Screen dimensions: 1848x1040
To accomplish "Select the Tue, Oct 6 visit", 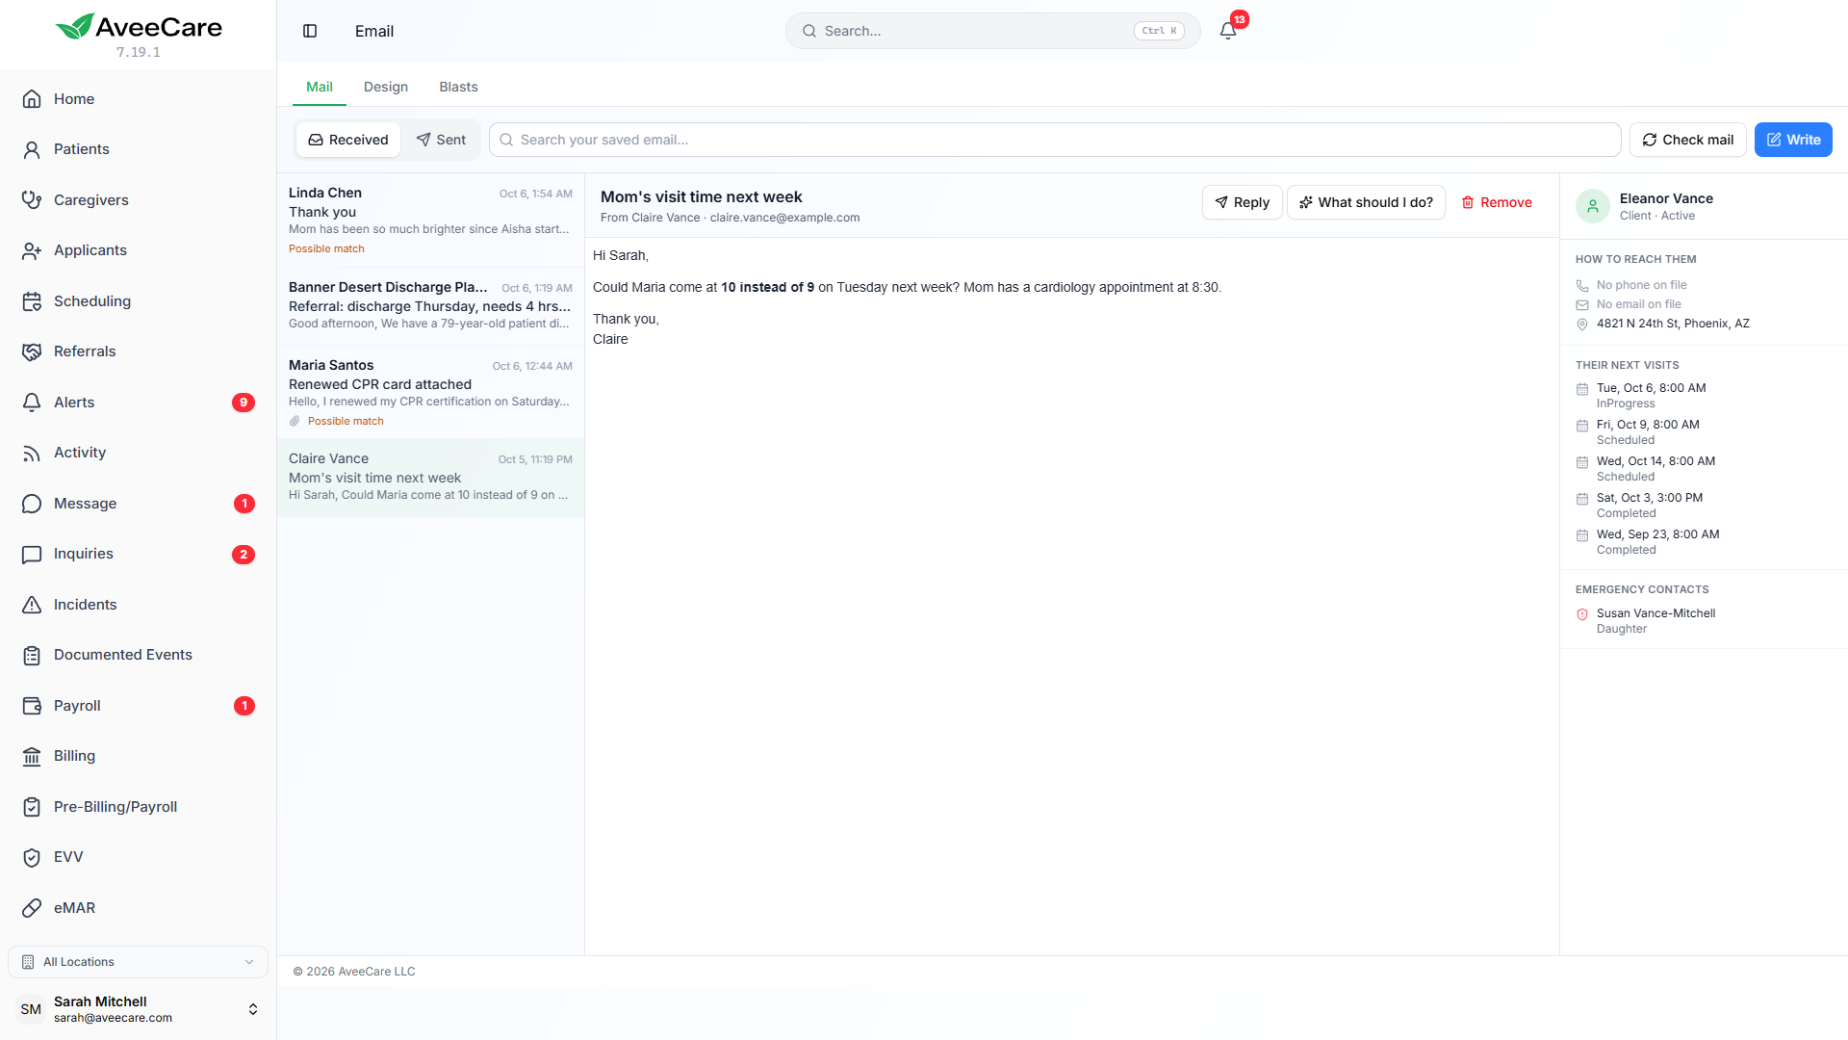I will tap(1651, 395).
